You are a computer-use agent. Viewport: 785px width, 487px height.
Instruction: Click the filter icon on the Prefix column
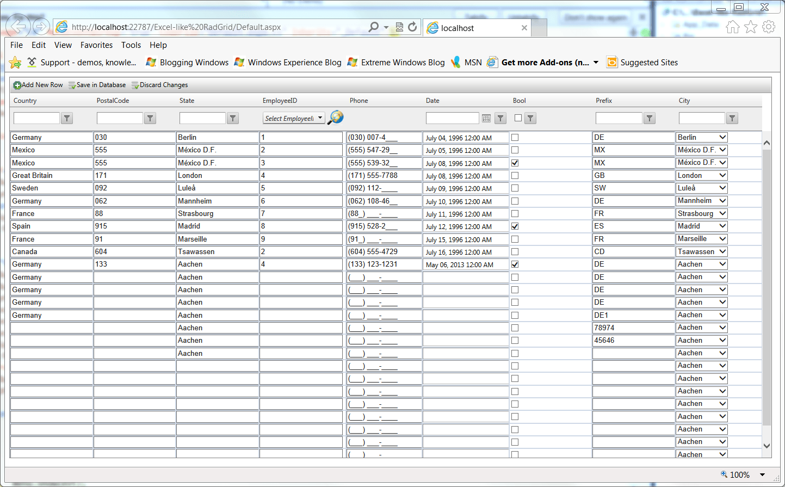pyautogui.click(x=649, y=118)
